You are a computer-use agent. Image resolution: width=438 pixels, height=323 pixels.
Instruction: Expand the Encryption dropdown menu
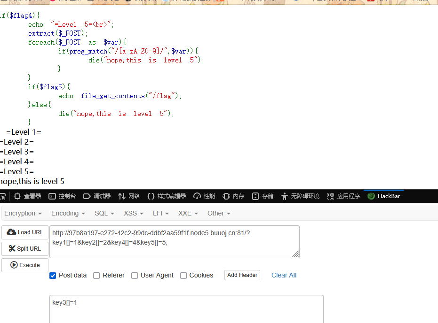23,213
